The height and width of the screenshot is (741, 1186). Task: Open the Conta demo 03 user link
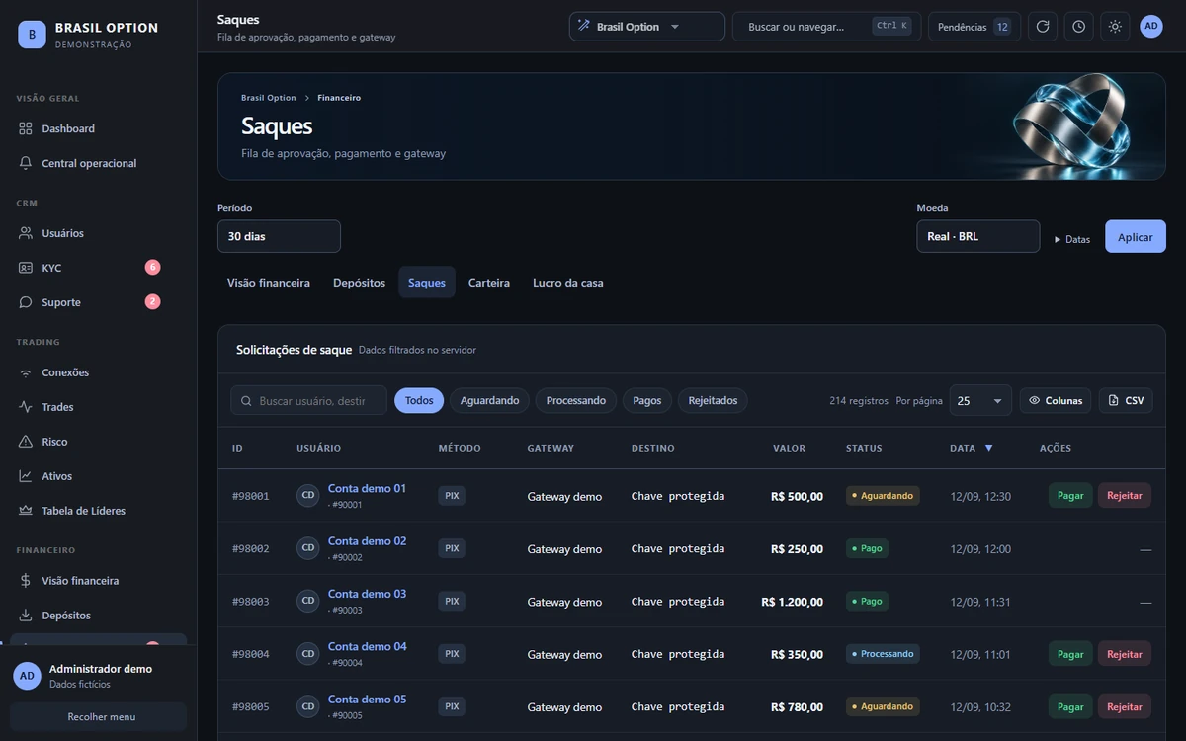367,594
